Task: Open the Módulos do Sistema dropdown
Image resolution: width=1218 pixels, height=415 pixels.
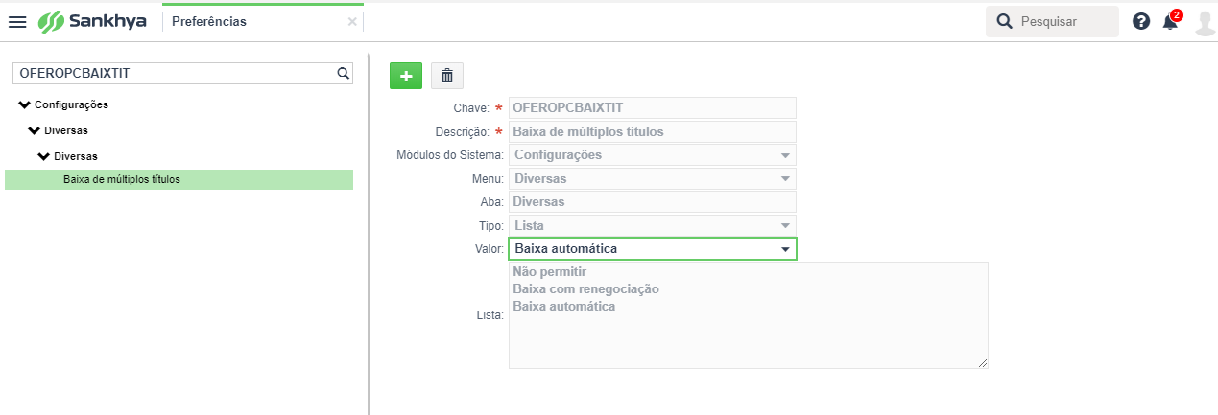Action: (x=652, y=154)
